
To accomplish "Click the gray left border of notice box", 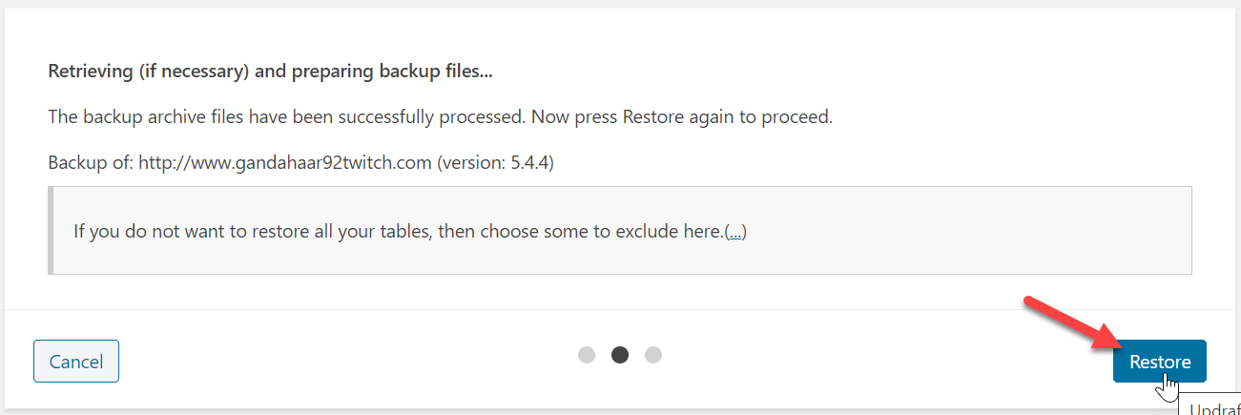I will 50,231.
